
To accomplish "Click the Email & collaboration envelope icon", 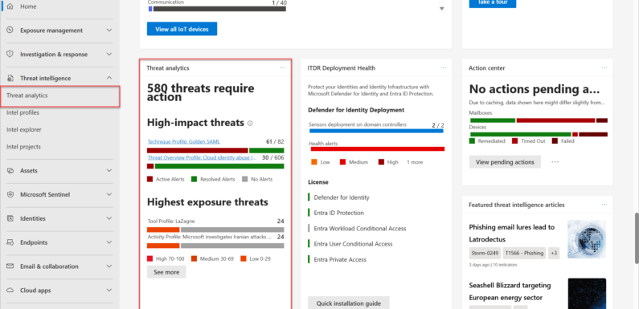I will tap(10, 266).
